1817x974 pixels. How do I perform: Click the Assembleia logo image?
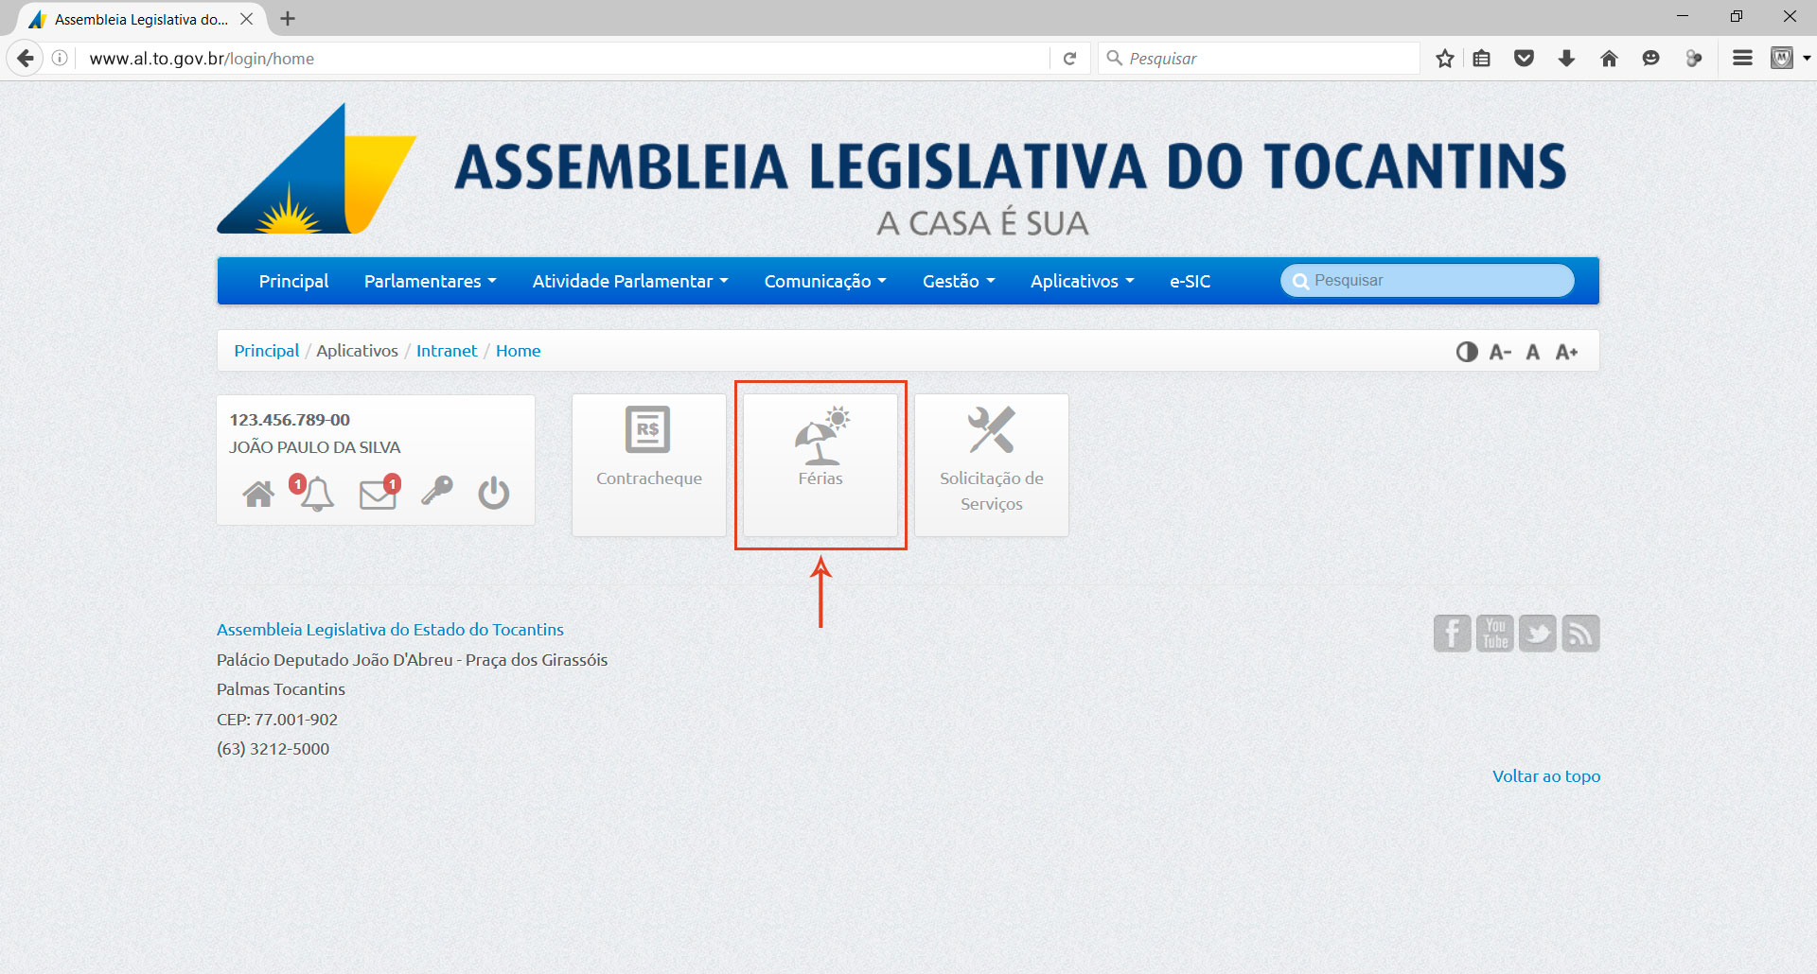[x=316, y=168]
